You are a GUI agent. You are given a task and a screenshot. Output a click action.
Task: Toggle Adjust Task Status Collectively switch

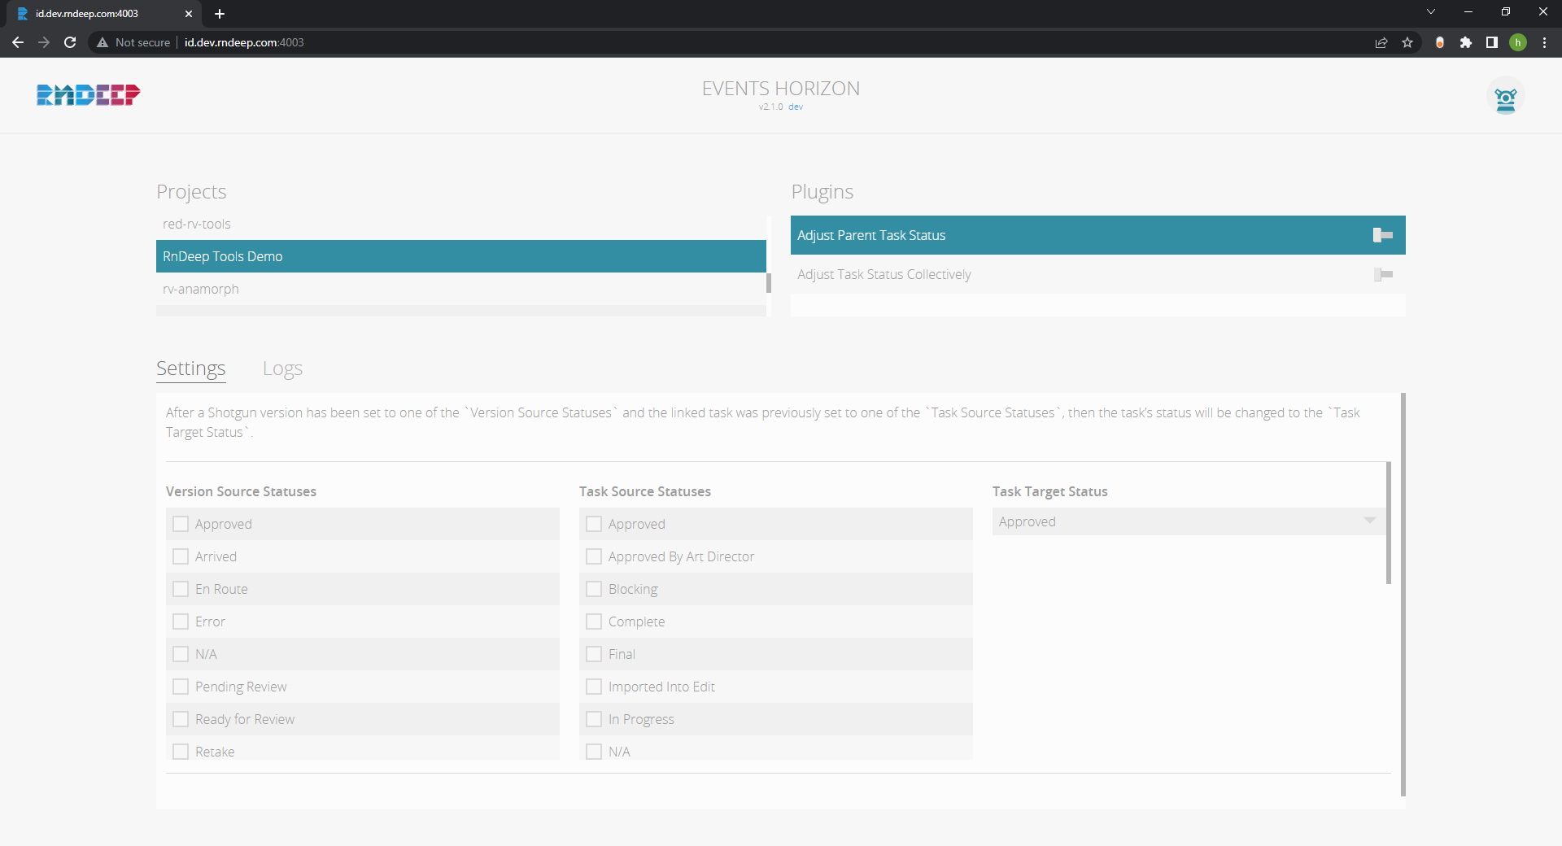[x=1382, y=275]
